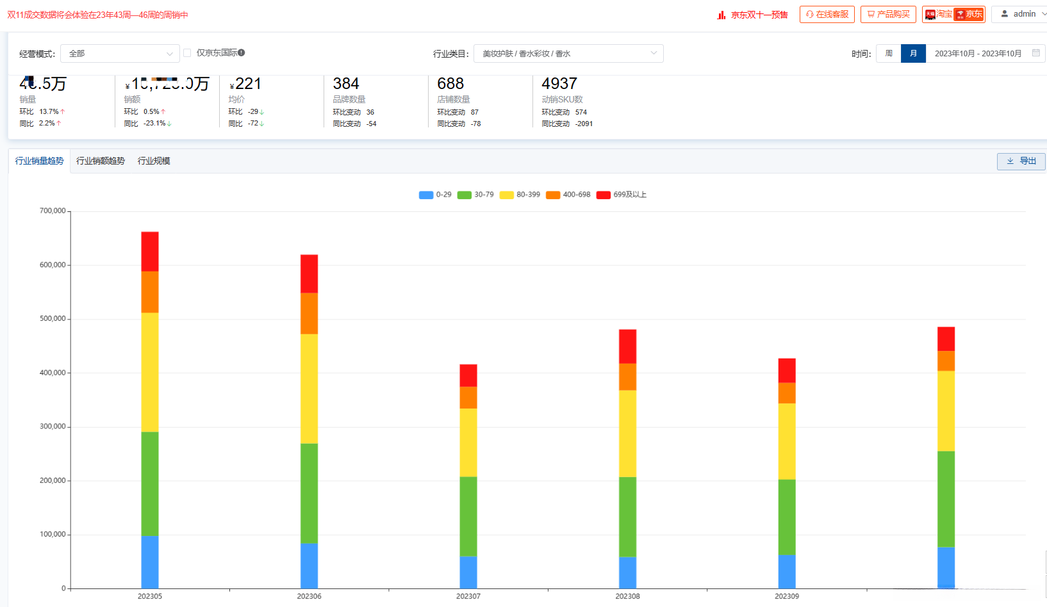
Task: Open the 京东双十一预售 bar chart icon
Action: click(x=721, y=15)
